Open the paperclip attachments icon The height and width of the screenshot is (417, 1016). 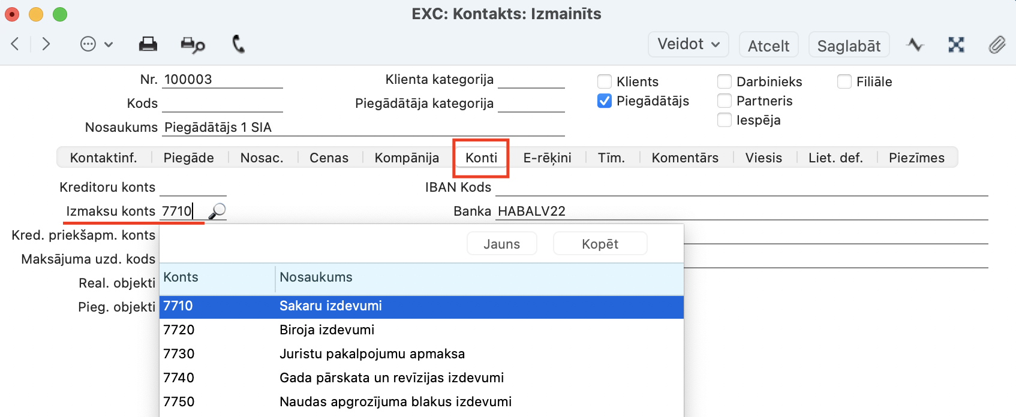pos(997,45)
